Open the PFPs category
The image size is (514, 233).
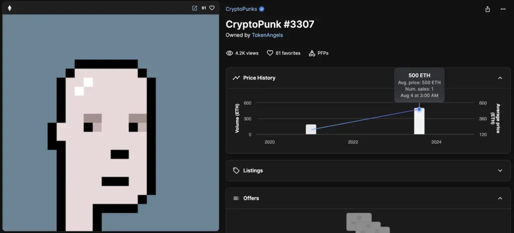point(323,53)
